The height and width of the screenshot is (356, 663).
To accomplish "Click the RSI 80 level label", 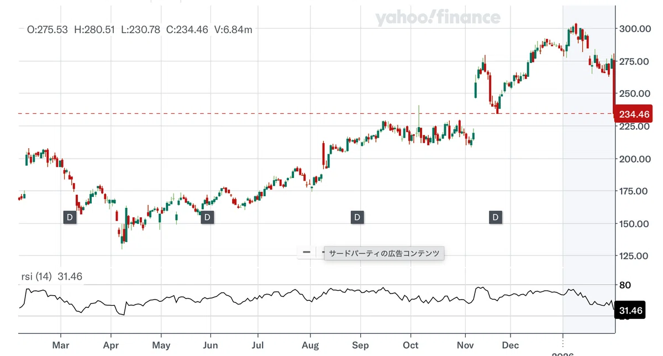I will 625,285.
